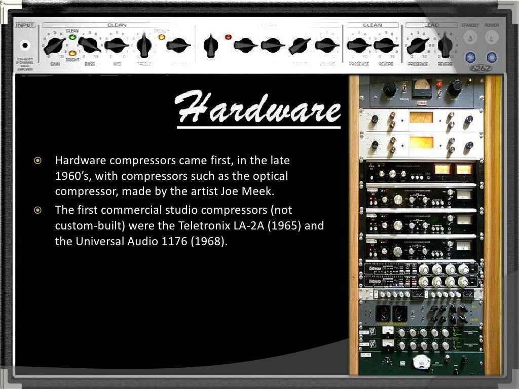Adjust the Clean section REVERB knob
Image resolution: width=519 pixels, height=389 pixels.
tap(386, 45)
